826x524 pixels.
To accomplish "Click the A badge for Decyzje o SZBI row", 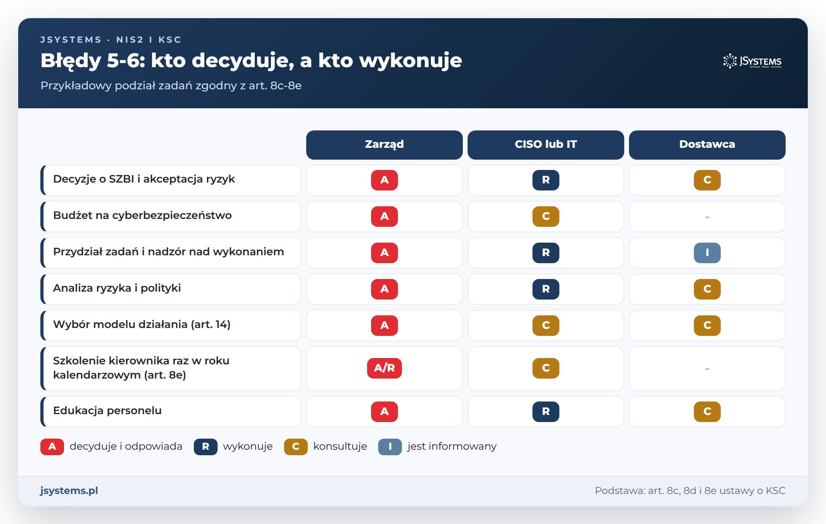I will pos(384,180).
